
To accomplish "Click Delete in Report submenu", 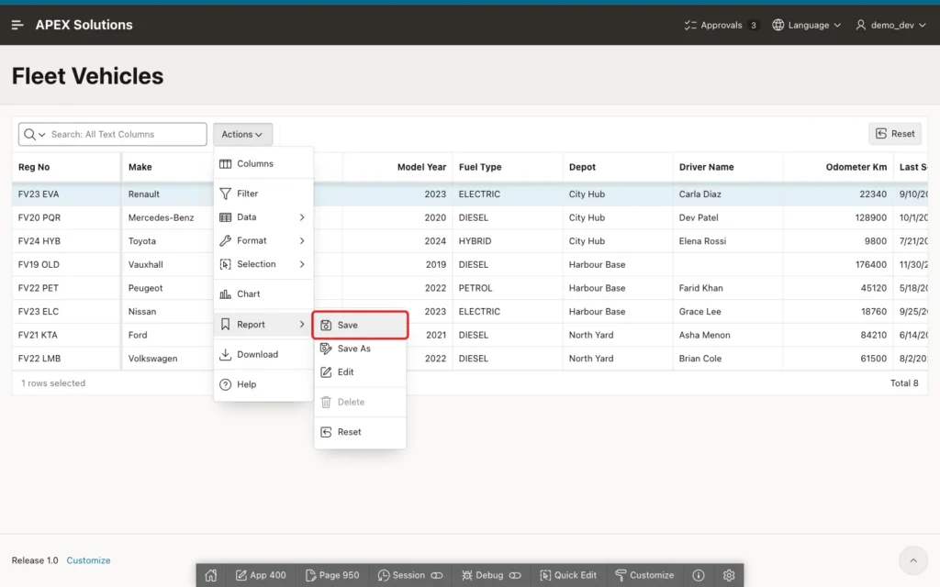I will click(x=360, y=402).
